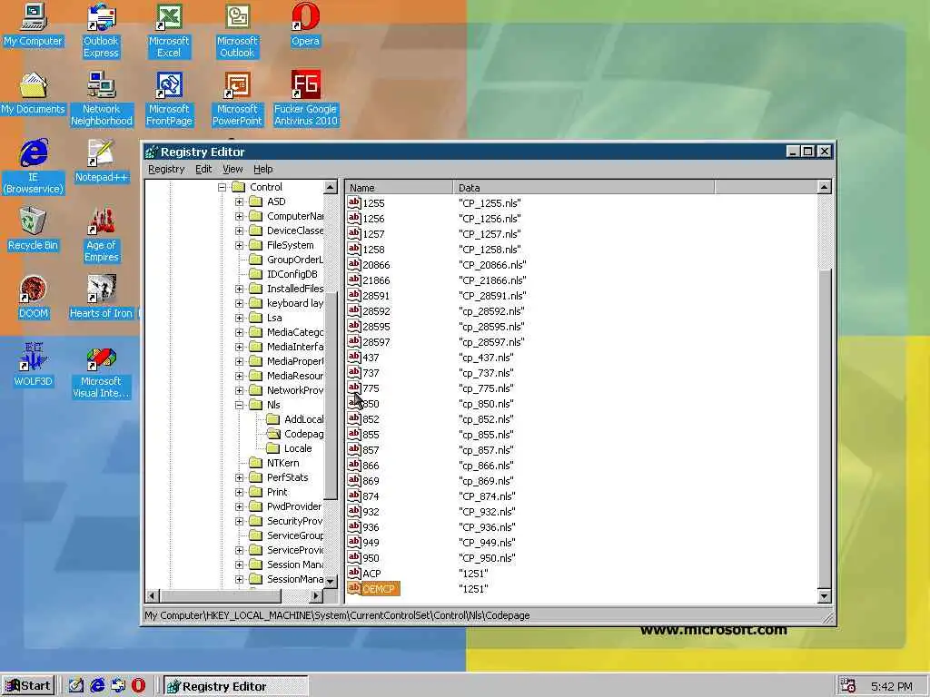The image size is (930, 697).
Task: Select the Microsoft Excel shortcut
Action: tap(169, 31)
